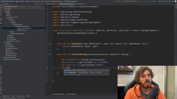177x99 pixels.
Task: Open the Favorites side tab
Action: click(1, 80)
